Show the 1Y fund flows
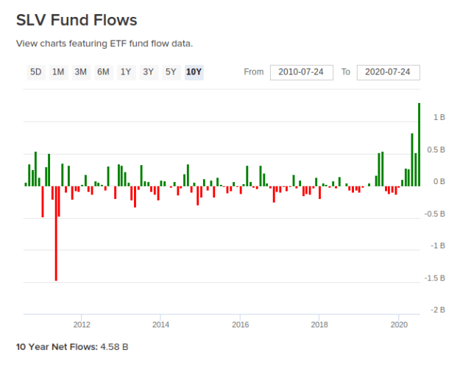471x369 pixels. [126, 72]
